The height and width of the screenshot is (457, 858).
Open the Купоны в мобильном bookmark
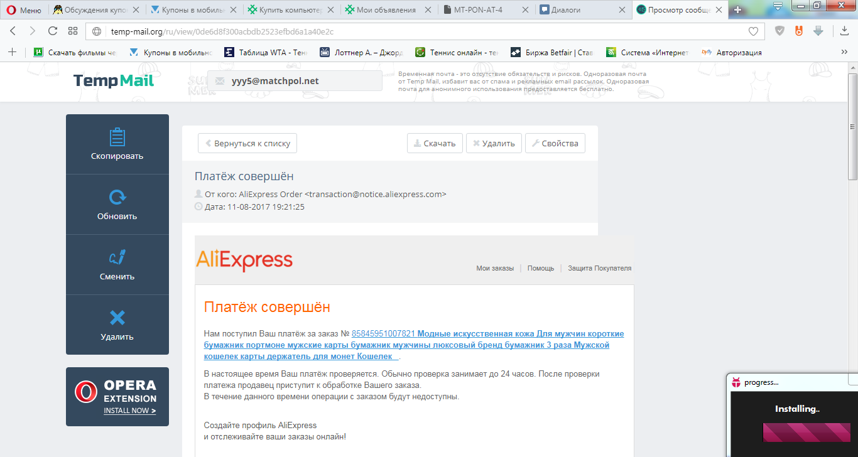(171, 53)
